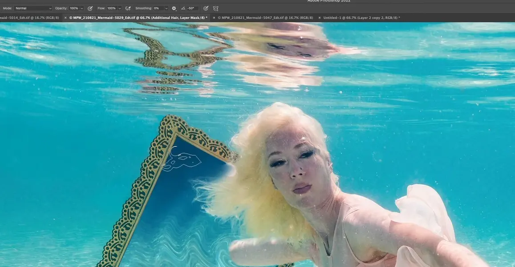Toggle pressure for size icon
Viewport: 515px width, 267px height.
point(206,8)
